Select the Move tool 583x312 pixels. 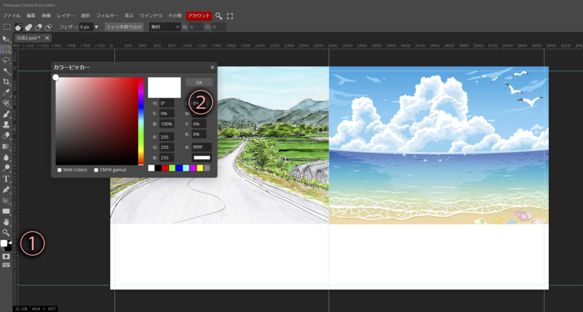click(x=6, y=39)
